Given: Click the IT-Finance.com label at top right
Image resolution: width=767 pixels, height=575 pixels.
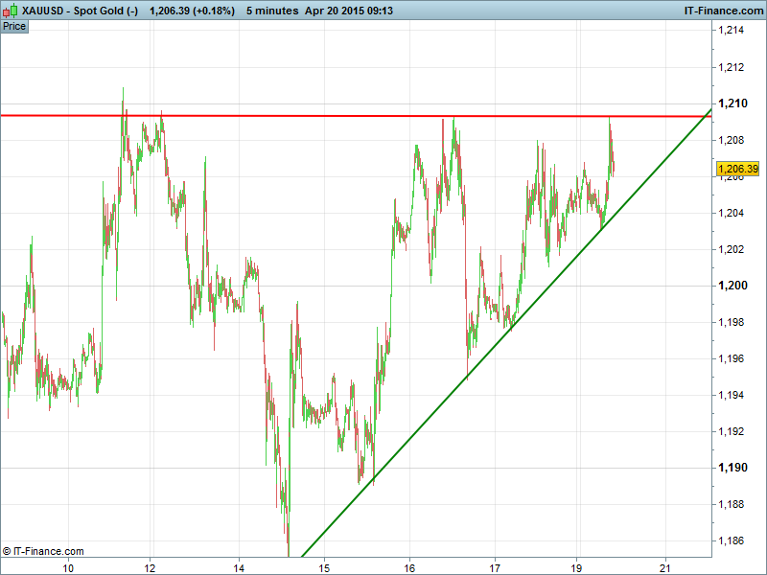Looking at the screenshot, I should click(721, 11).
